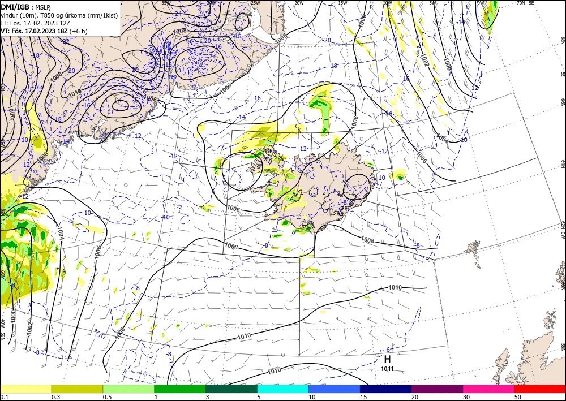
Task: Click the '1' legend value
Action: [156, 397]
